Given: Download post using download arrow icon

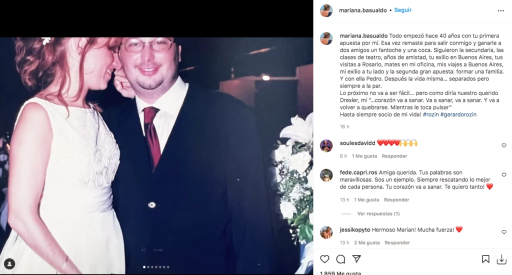Looking at the screenshot, I should [501, 259].
